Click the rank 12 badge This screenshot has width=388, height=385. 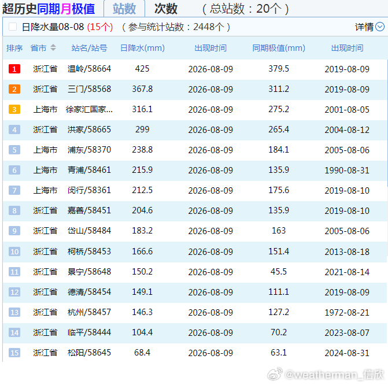point(14,292)
